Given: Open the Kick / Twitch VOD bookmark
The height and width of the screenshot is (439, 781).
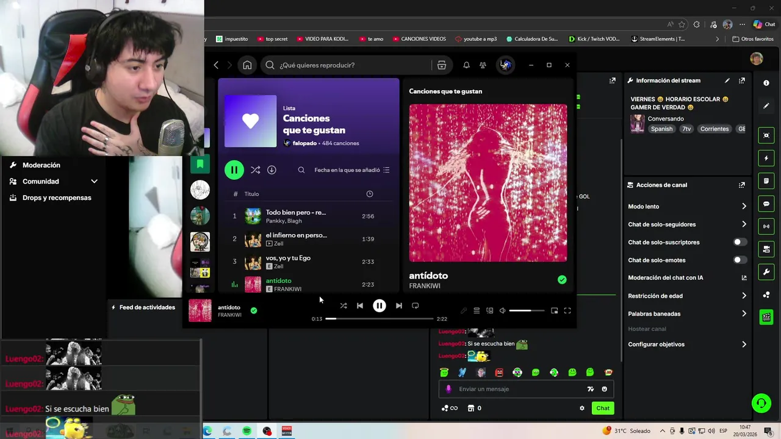Looking at the screenshot, I should [x=594, y=39].
